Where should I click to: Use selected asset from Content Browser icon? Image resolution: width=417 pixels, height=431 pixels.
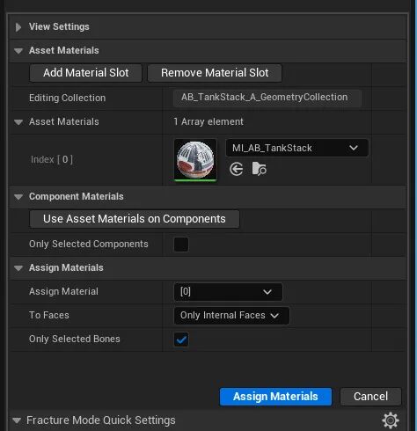tap(237, 169)
